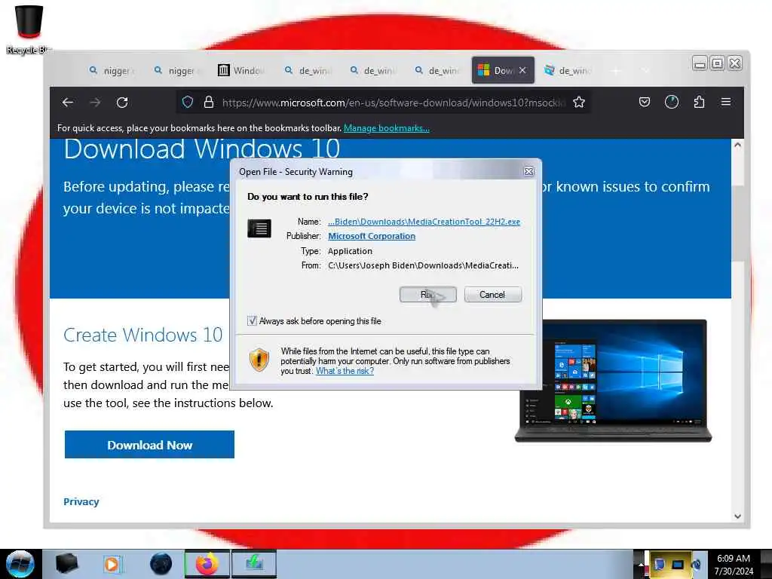Close the Security Warning dialog with X
The width and height of the screenshot is (772, 579).
(528, 171)
